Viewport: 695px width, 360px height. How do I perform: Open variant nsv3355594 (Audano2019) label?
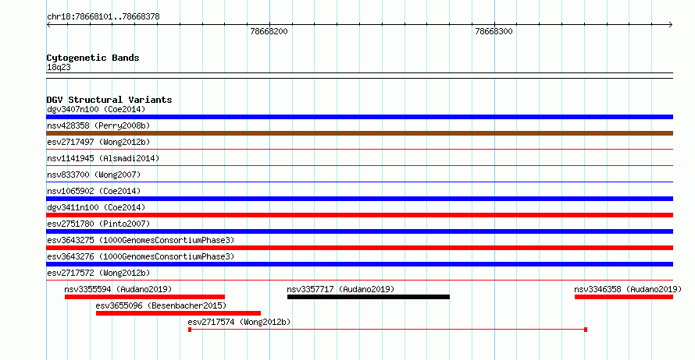(118, 289)
